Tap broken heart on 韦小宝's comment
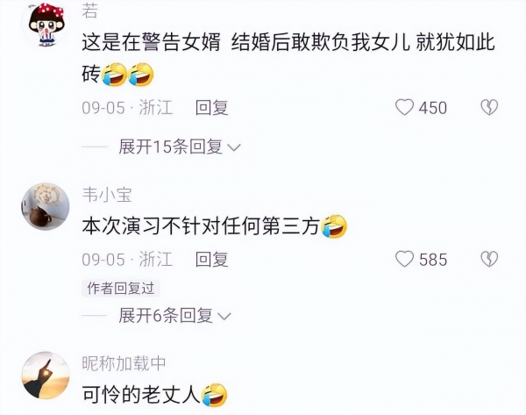 tap(489, 259)
